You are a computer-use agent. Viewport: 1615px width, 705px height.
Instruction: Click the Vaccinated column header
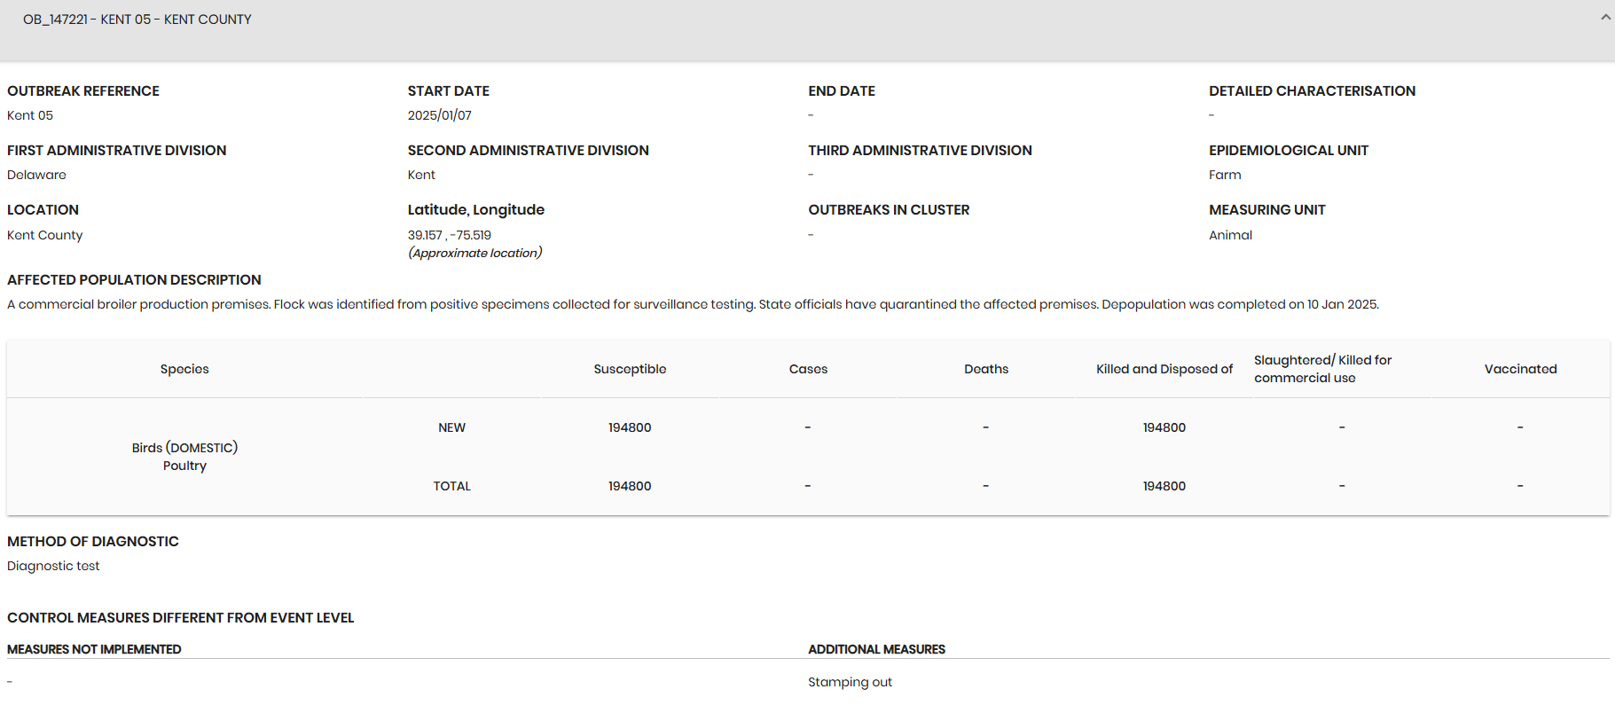click(x=1520, y=369)
